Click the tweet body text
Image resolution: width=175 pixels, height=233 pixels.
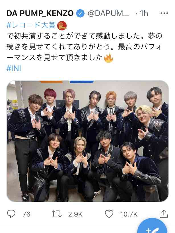tap(85, 47)
